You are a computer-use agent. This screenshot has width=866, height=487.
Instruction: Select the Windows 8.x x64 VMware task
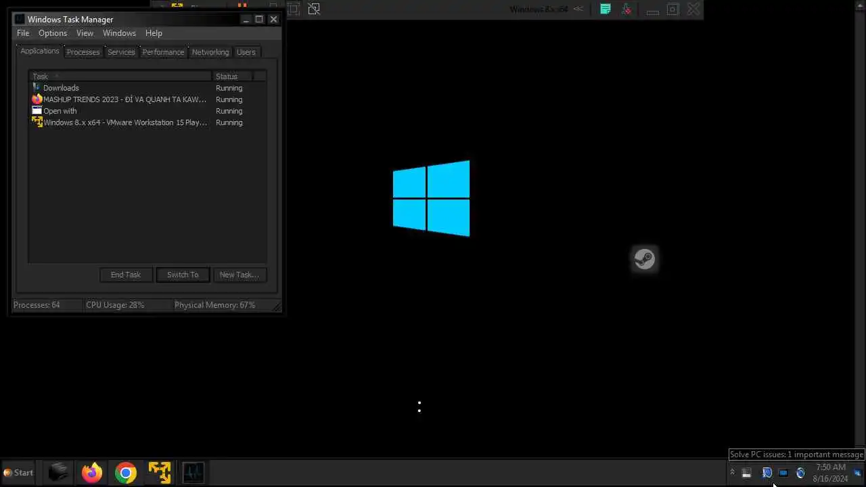click(x=147, y=122)
